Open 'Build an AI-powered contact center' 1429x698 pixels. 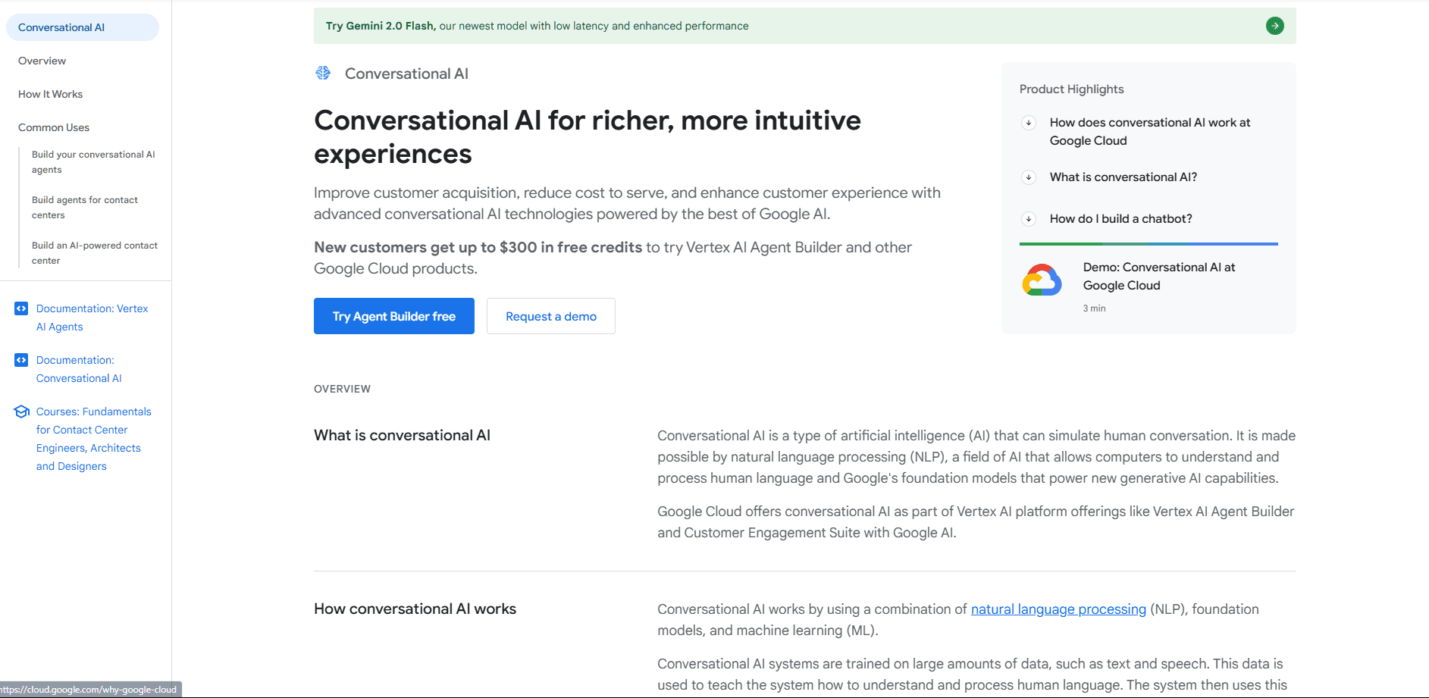[95, 253]
